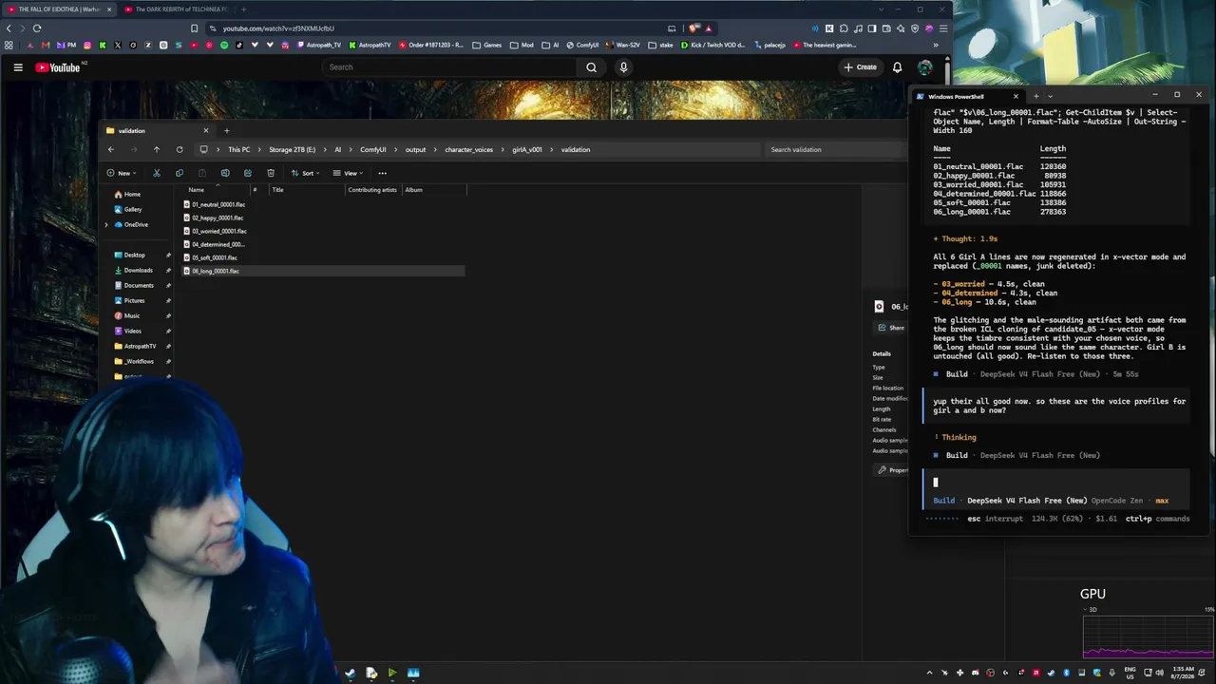Click the YouTube logo to go home

(58, 67)
